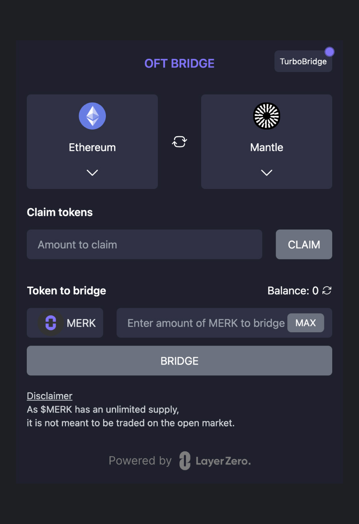Click the LayerZero wordmark text
The image size is (359, 524).
223,461
